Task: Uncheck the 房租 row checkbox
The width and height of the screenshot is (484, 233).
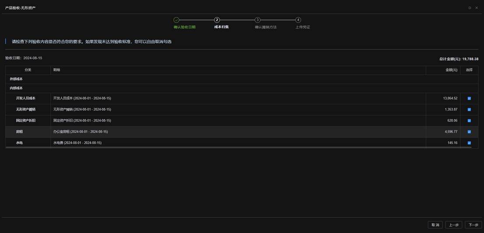Action: pos(469,132)
